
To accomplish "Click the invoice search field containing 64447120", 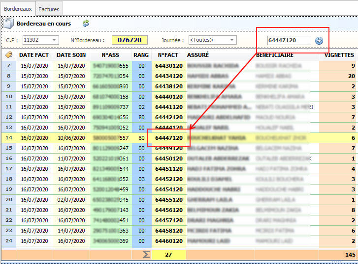I will [x=289, y=40].
